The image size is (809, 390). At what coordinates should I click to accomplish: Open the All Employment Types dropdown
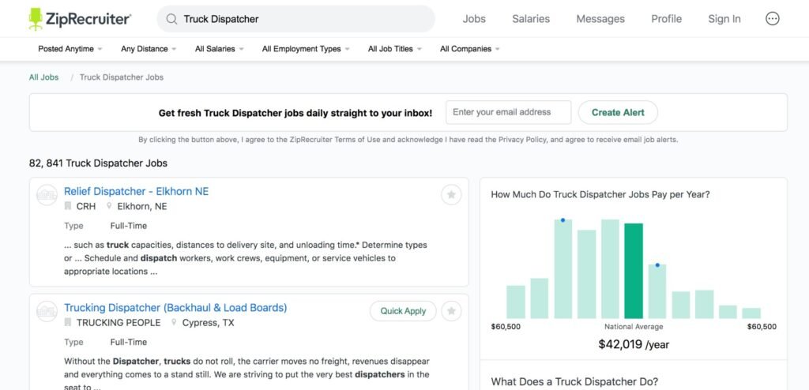click(x=306, y=49)
